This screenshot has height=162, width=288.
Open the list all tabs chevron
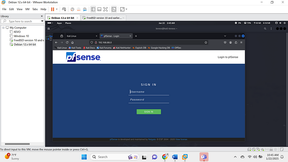[x=225, y=36]
